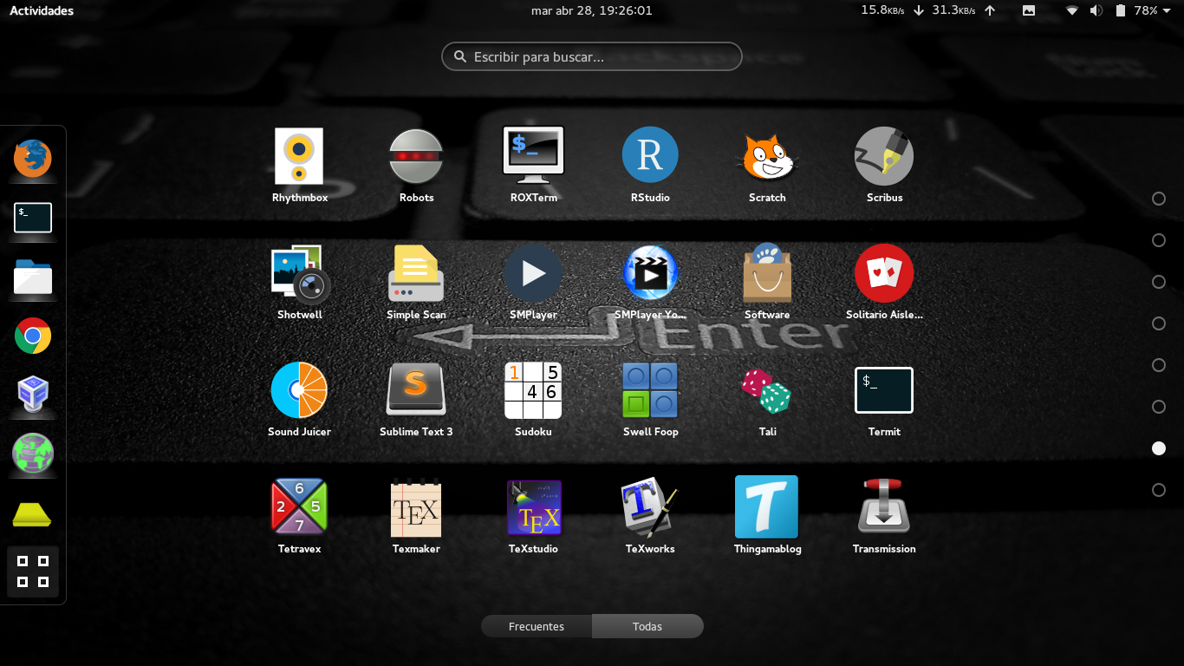Click the green globe dash icon

tap(33, 454)
